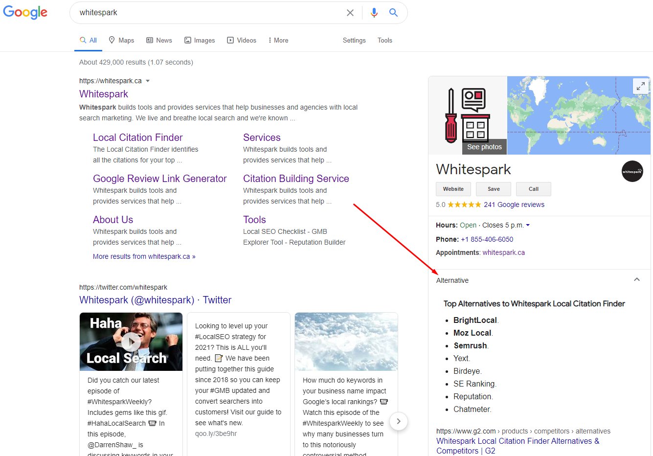Open the News results tab
Viewport: 653px width, 456px height.
(x=159, y=41)
